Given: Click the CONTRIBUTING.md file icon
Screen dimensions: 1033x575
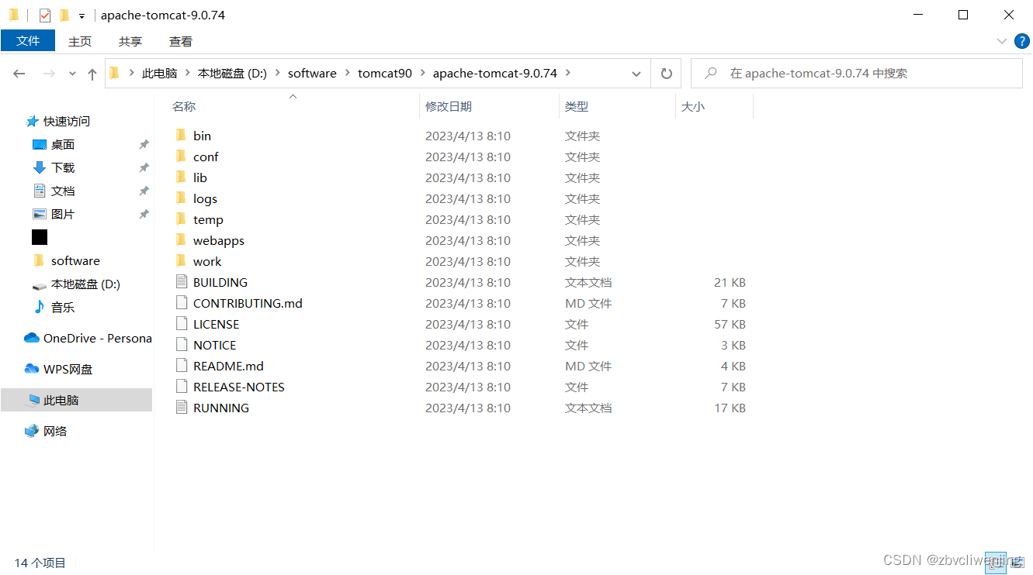Looking at the screenshot, I should coord(182,303).
